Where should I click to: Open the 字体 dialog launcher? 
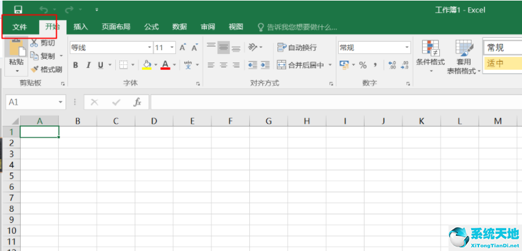(198, 84)
